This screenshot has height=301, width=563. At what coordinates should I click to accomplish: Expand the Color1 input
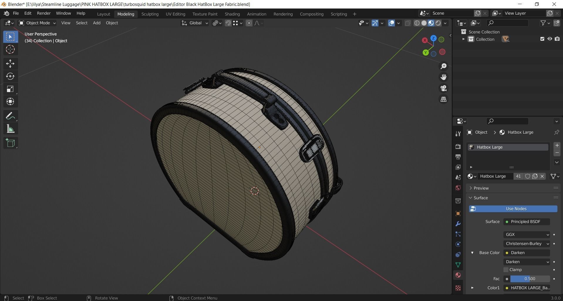tap(472, 288)
